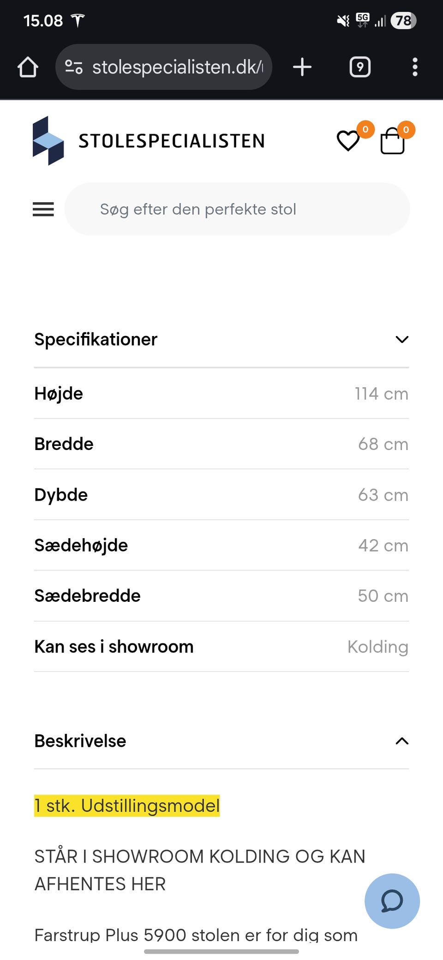Tap the Stolespecialisten cube logo

click(x=48, y=141)
